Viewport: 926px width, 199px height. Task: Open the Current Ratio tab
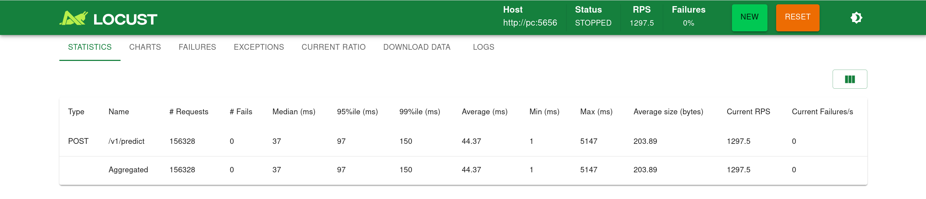click(x=333, y=47)
